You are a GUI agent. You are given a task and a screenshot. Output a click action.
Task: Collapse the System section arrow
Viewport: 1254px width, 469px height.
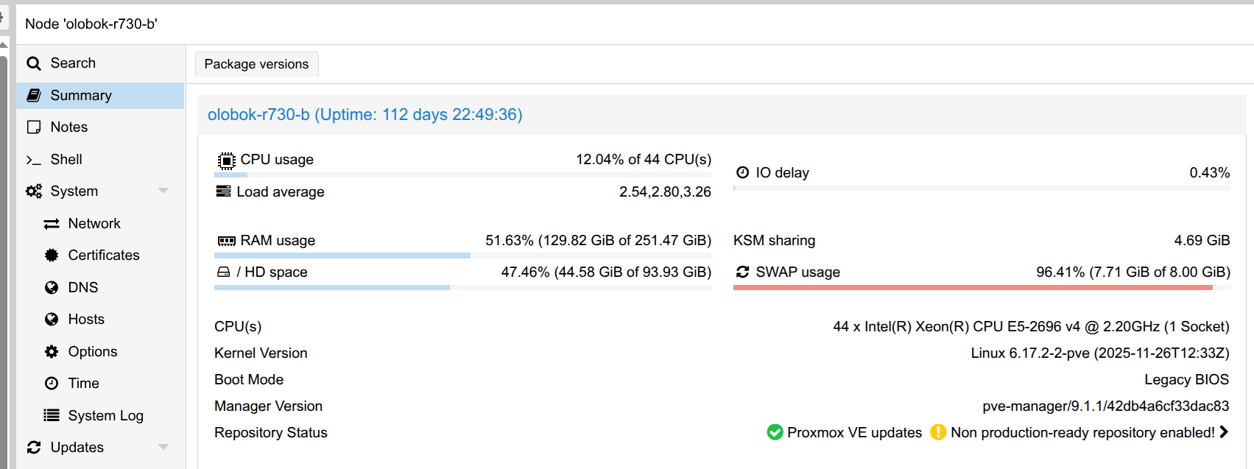(x=163, y=191)
